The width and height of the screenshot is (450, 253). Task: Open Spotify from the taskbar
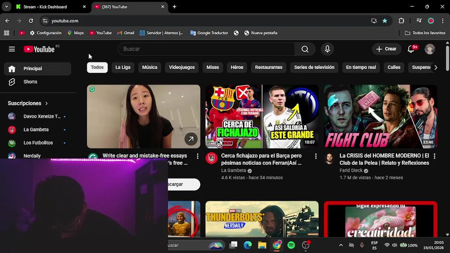tap(291, 245)
